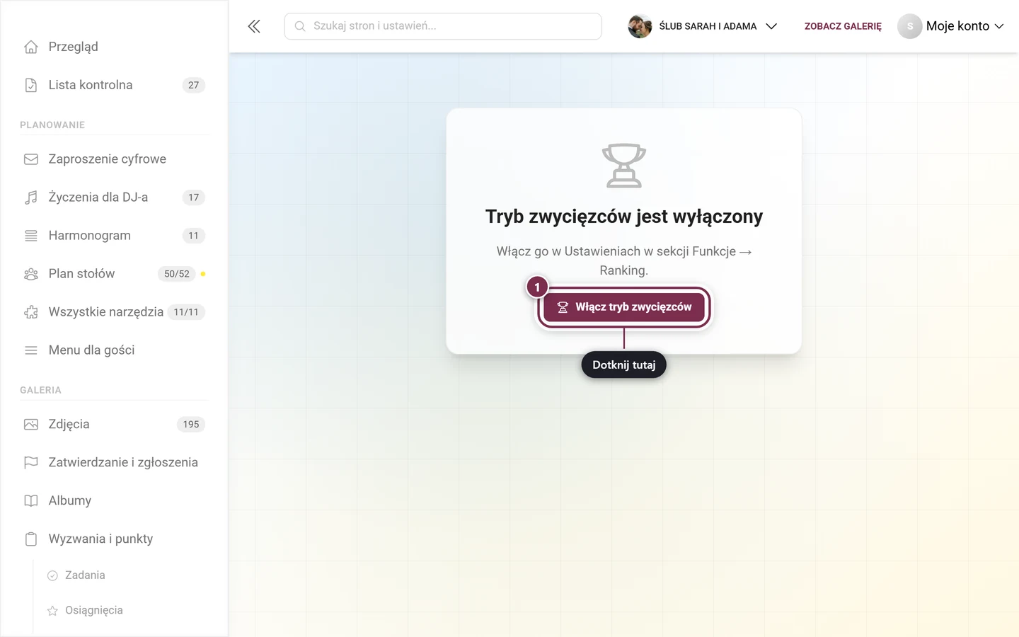The height and width of the screenshot is (637, 1019).
Task: Click the 27 badge on Lista kontrolna
Action: coord(194,85)
